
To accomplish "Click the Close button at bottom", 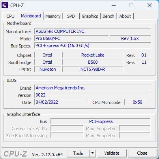I will pyautogui.click(x=142, y=153).
